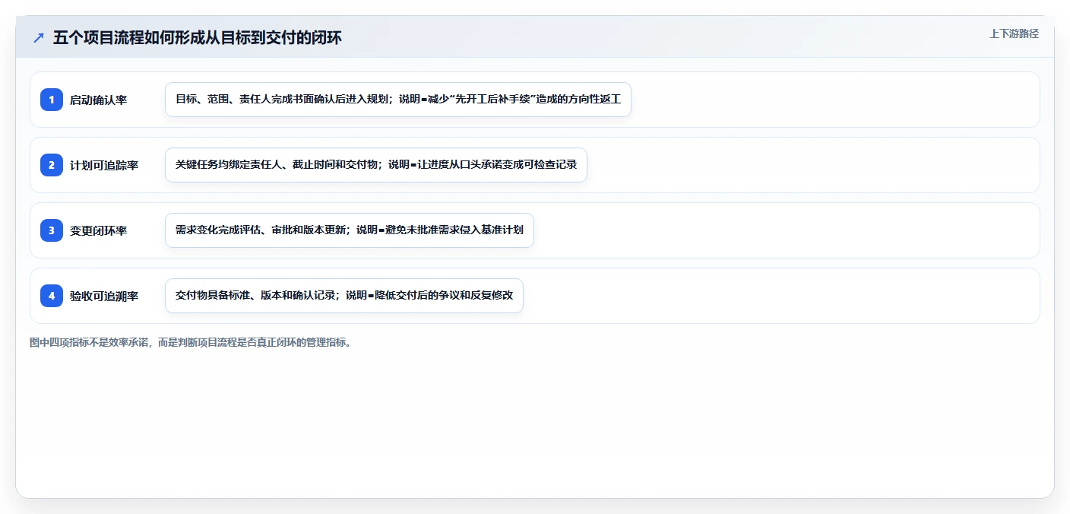Screen dimensions: 1070x514
Task: Select step badge 1 for 启动确认率
Action: (52, 100)
